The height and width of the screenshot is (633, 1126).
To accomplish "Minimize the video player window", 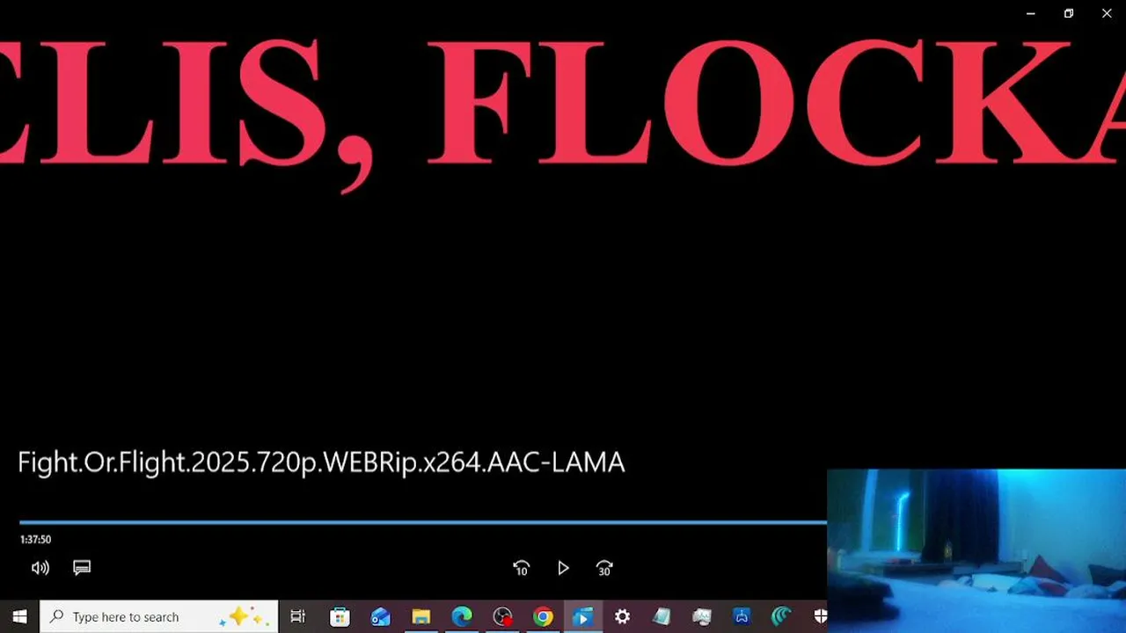I will (1031, 13).
